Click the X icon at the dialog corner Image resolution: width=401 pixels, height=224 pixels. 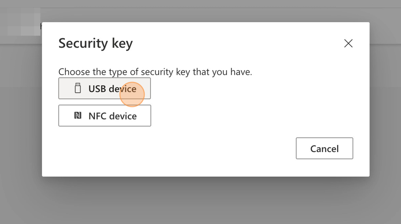[348, 44]
